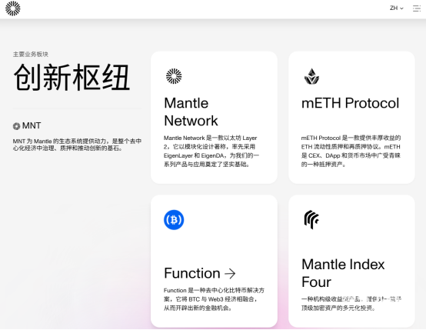Click the 主要业务板块 label
This screenshot has width=426, height=330.
(31, 54)
